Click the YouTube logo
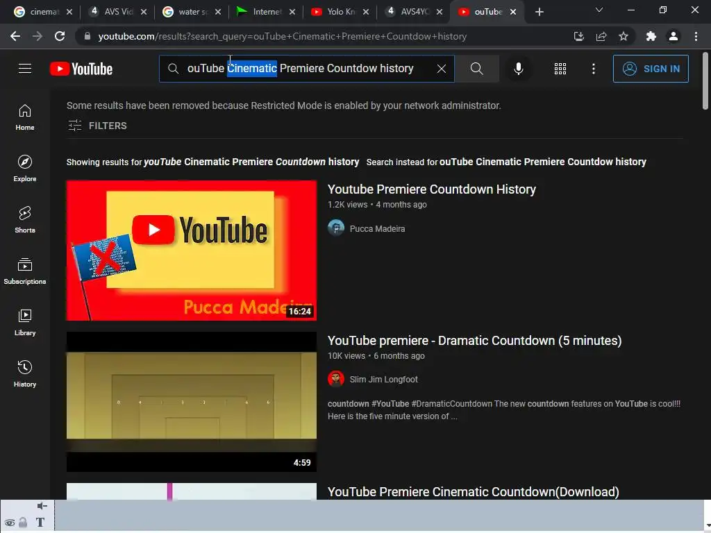The height and width of the screenshot is (533, 711). click(81, 69)
